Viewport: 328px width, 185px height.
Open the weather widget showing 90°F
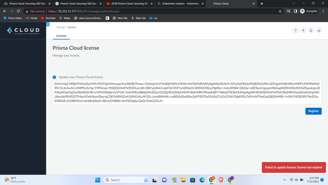click(15, 180)
